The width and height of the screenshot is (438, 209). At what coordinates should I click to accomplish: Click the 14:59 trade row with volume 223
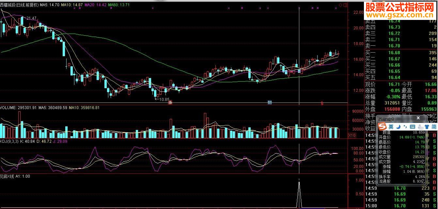click(x=401, y=188)
